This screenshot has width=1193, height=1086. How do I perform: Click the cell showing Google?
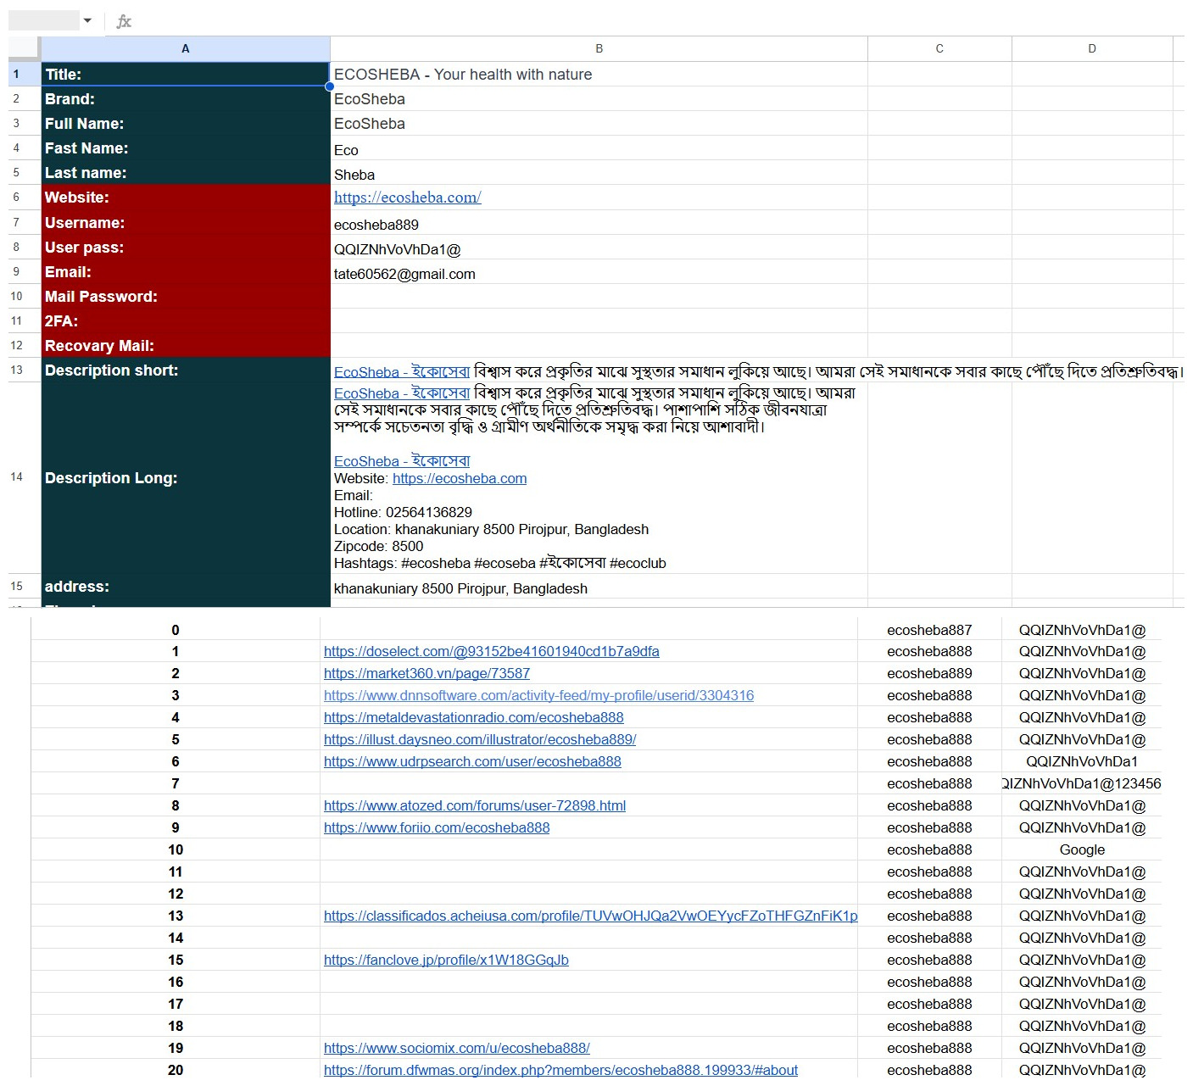point(1081,849)
